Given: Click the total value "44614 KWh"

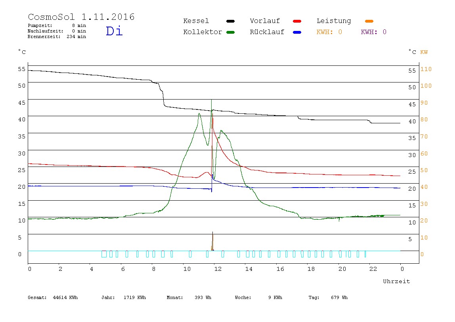Looking at the screenshot, I should click(65, 297).
